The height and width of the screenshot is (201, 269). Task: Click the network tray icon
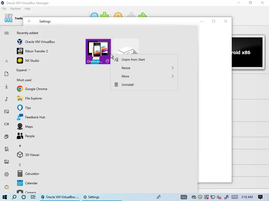pyautogui.click(x=213, y=197)
